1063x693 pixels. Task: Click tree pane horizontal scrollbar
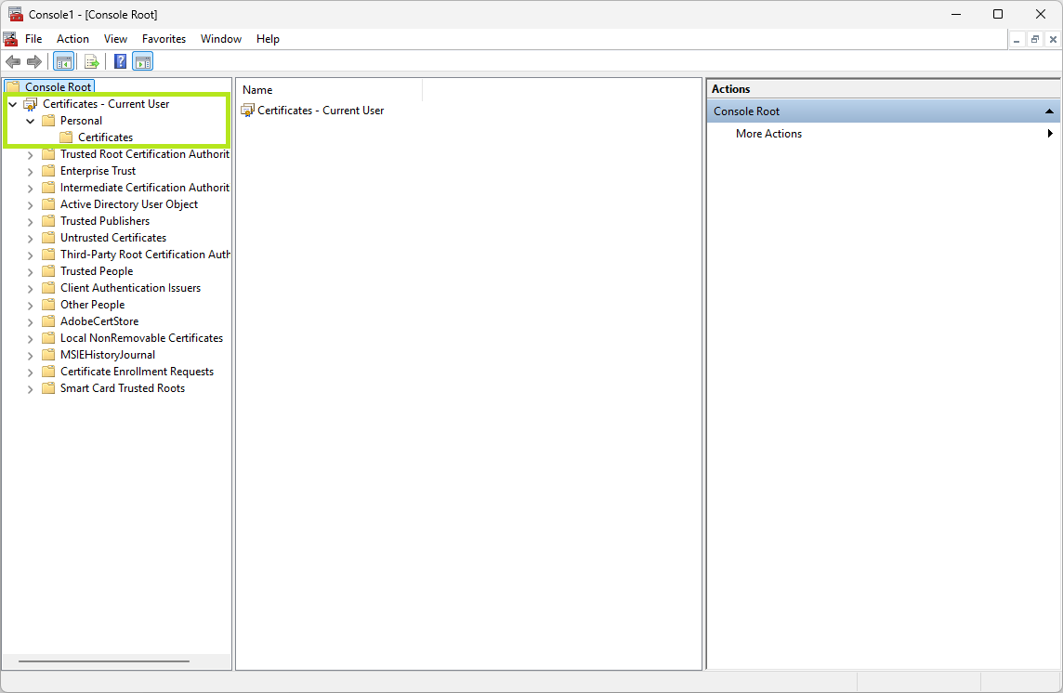[x=104, y=661]
